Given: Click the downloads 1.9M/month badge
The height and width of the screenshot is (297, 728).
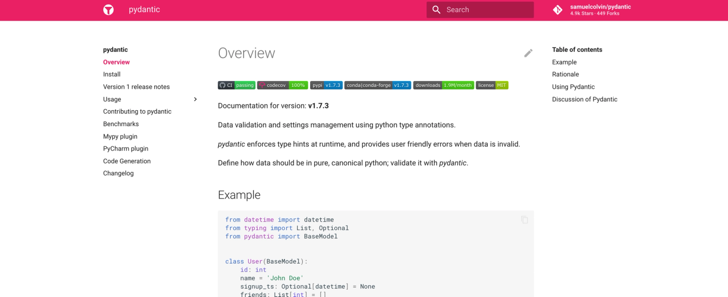Looking at the screenshot, I should click(x=444, y=85).
